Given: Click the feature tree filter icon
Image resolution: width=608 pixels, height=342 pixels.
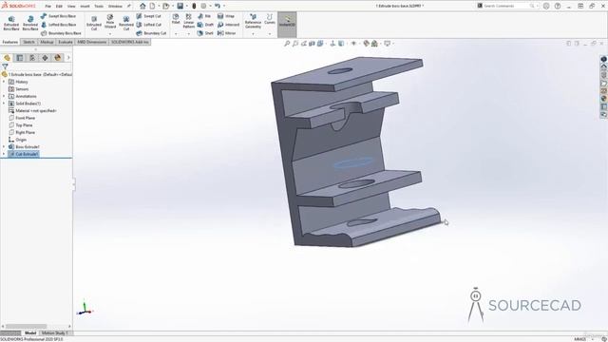Looking at the screenshot, I should tap(5, 66).
